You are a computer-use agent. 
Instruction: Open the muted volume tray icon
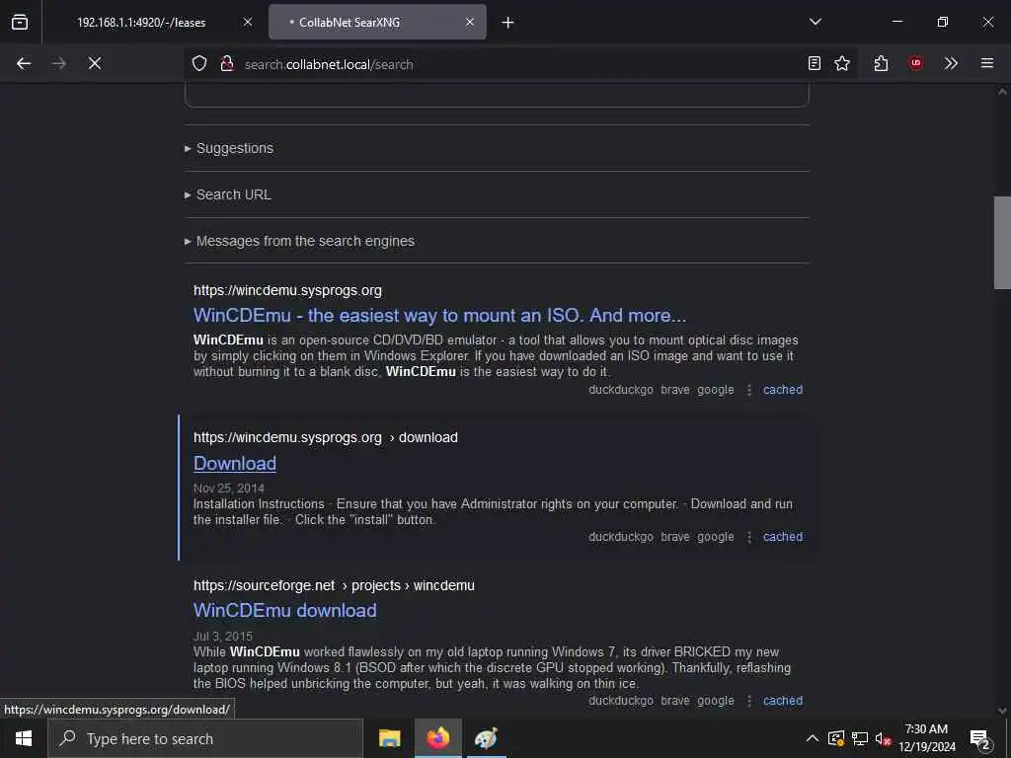pos(883,738)
